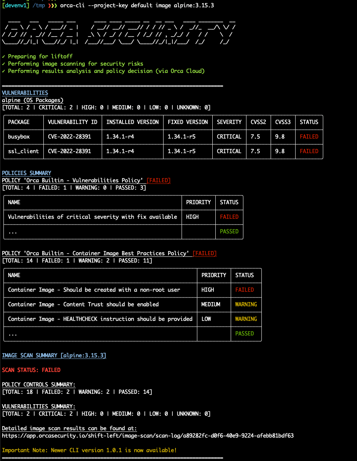Viewport: 357px width, 461px height.
Task: Click FAILED status in the busybox row
Action: (x=309, y=137)
